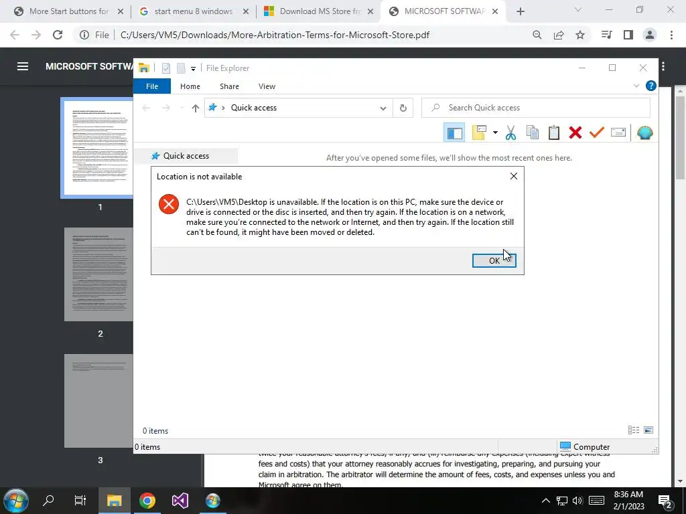Select Quick access in navigation pane
Screen dimensions: 686x514
coord(186,156)
